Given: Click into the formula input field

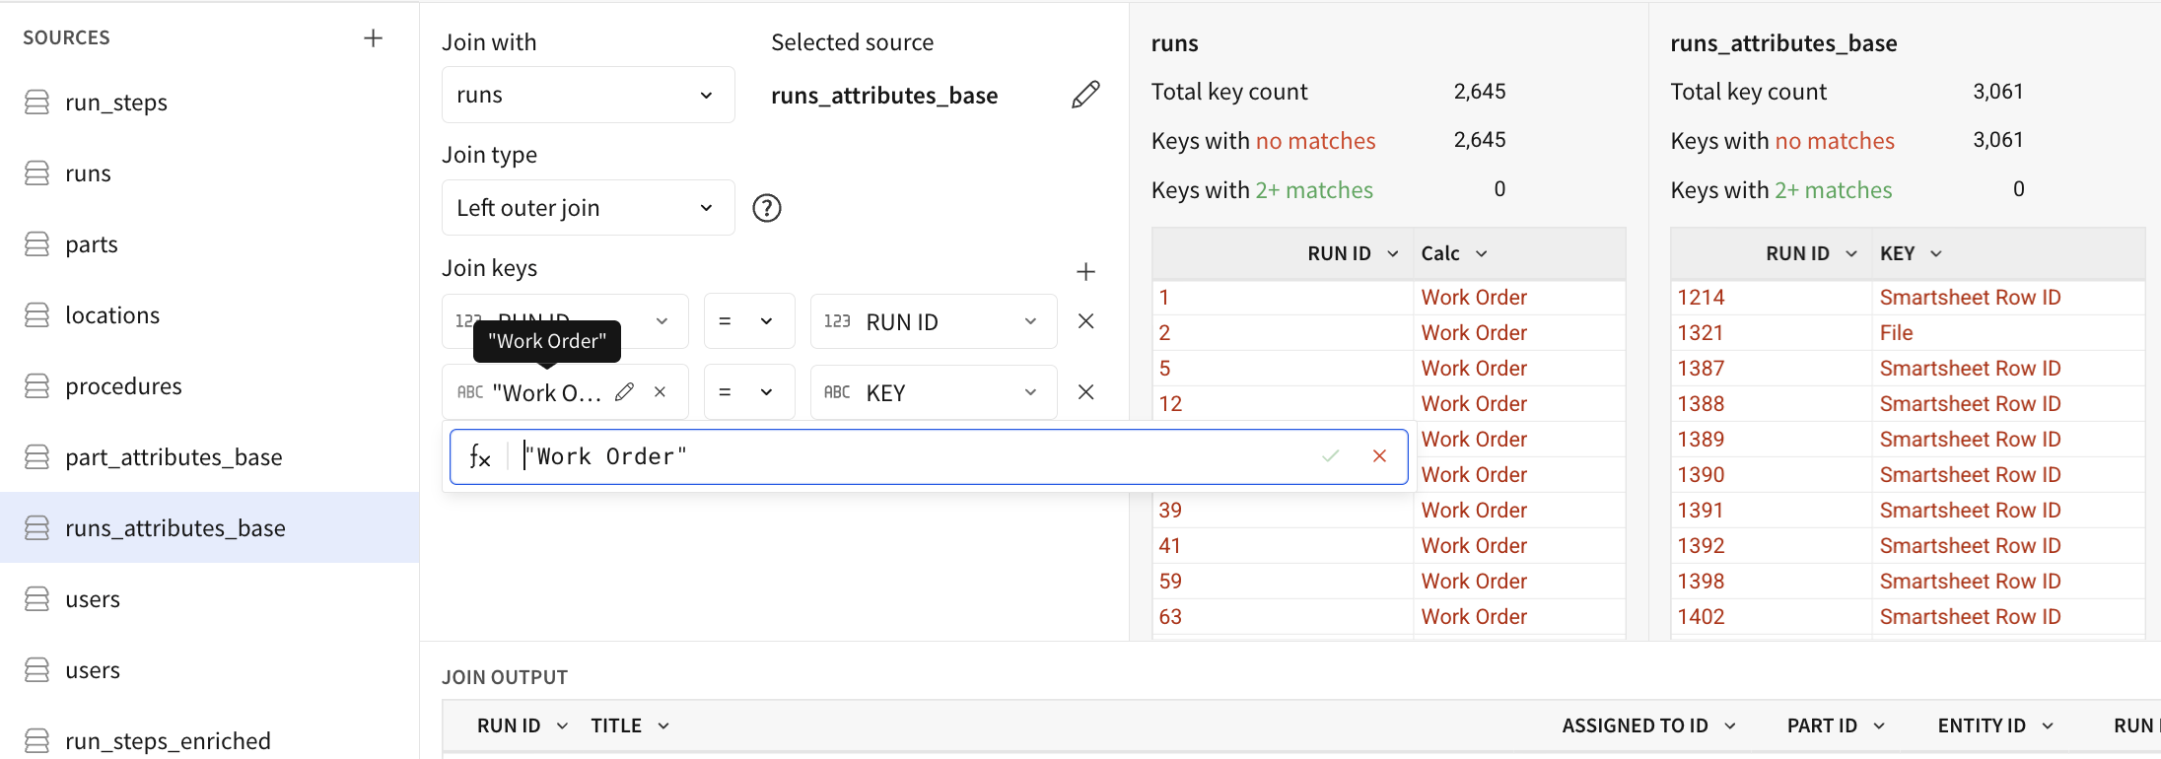Looking at the screenshot, I should tap(917, 456).
